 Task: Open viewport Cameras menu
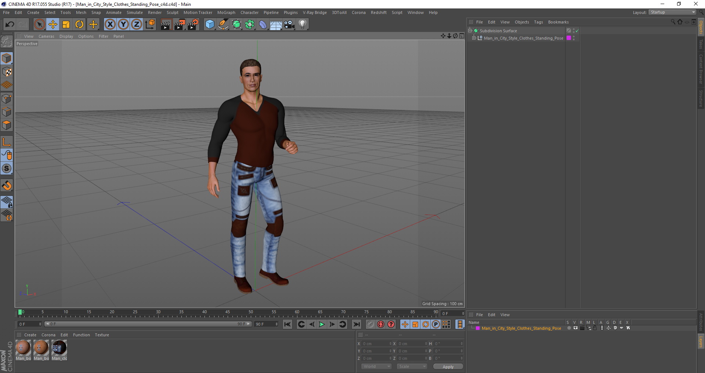click(x=46, y=36)
